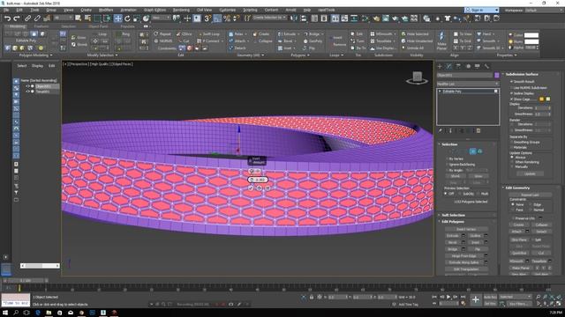
Task: Toggle the Isoline Display checkbox
Action: pyautogui.click(x=511, y=93)
